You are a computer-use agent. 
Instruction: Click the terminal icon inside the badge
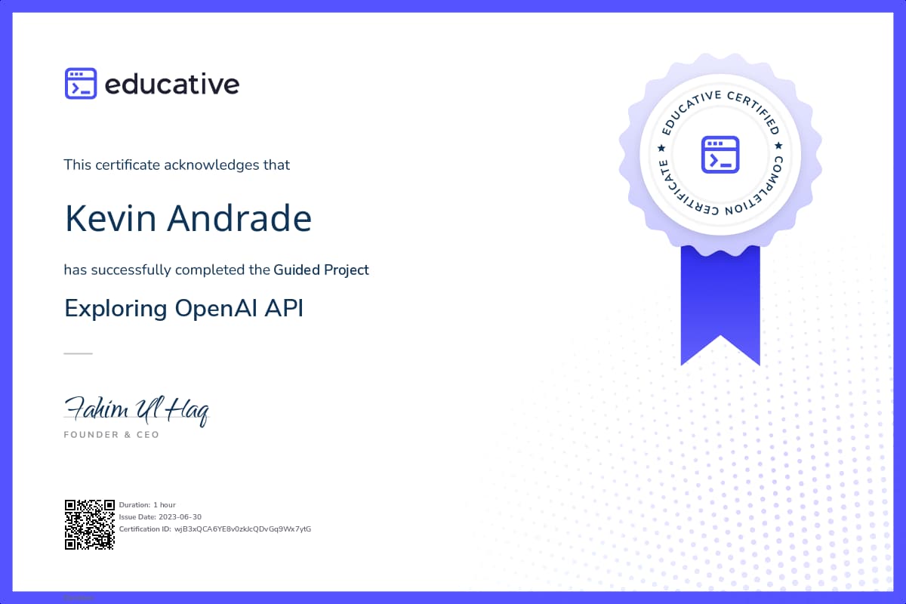pos(720,154)
